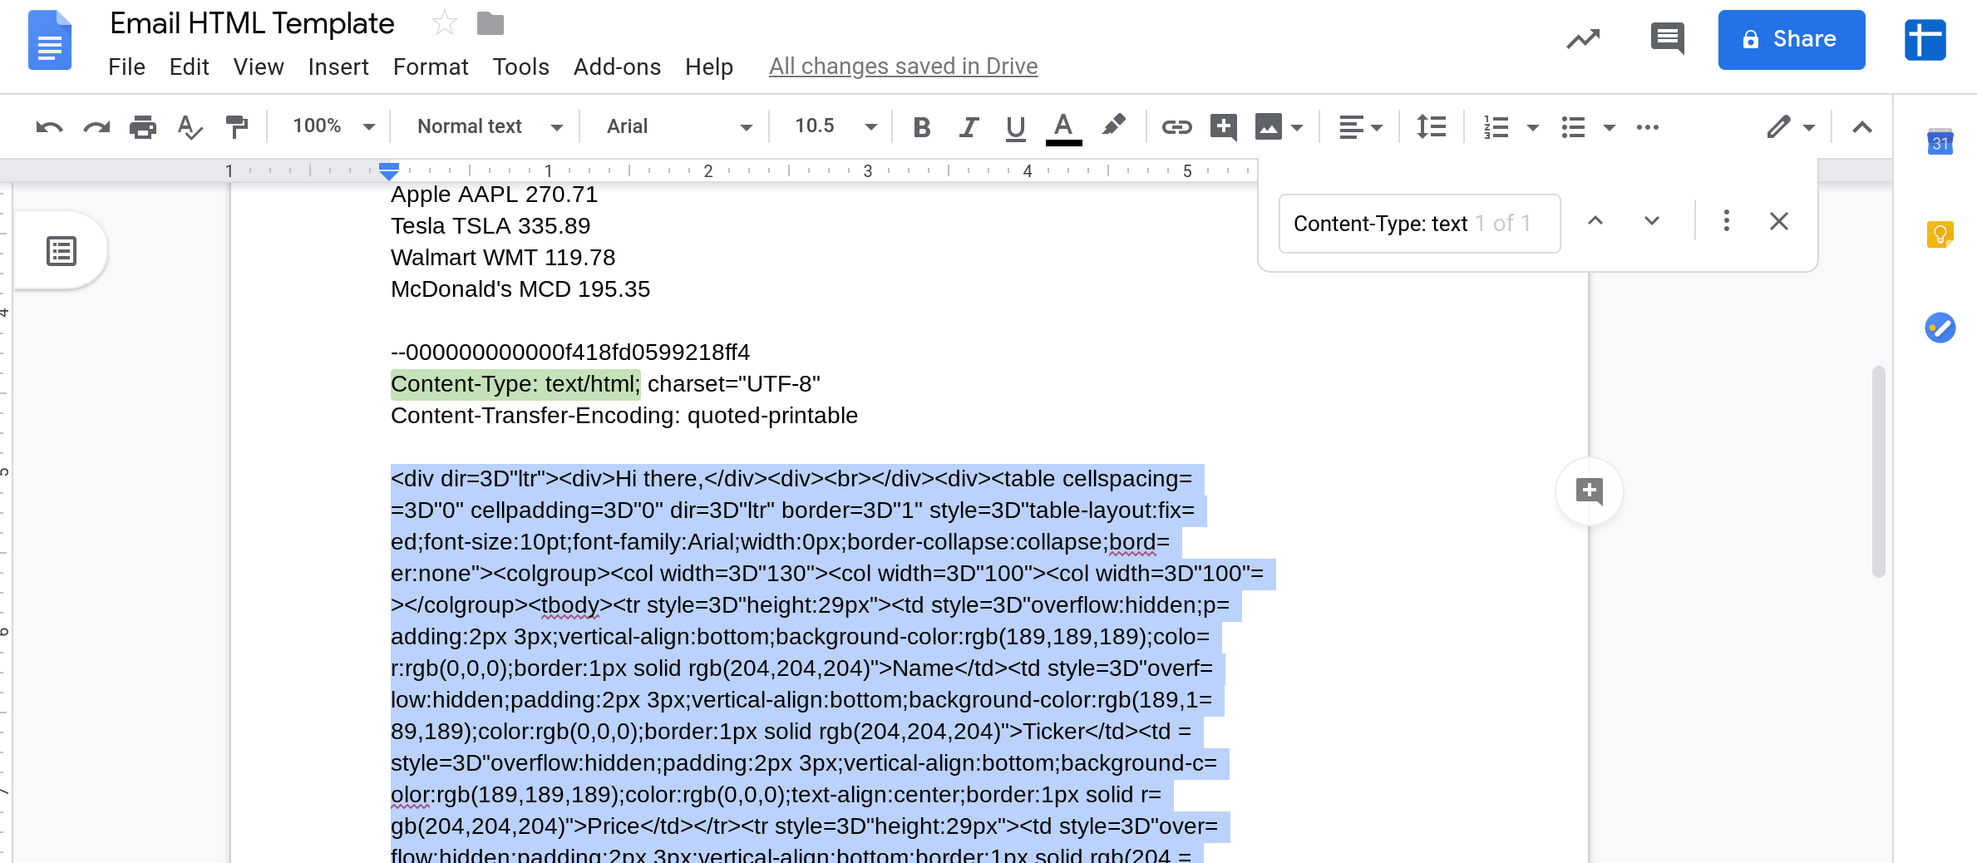Viewport: 1977px width, 863px height.
Task: Print the document using printer icon
Action: (x=143, y=127)
